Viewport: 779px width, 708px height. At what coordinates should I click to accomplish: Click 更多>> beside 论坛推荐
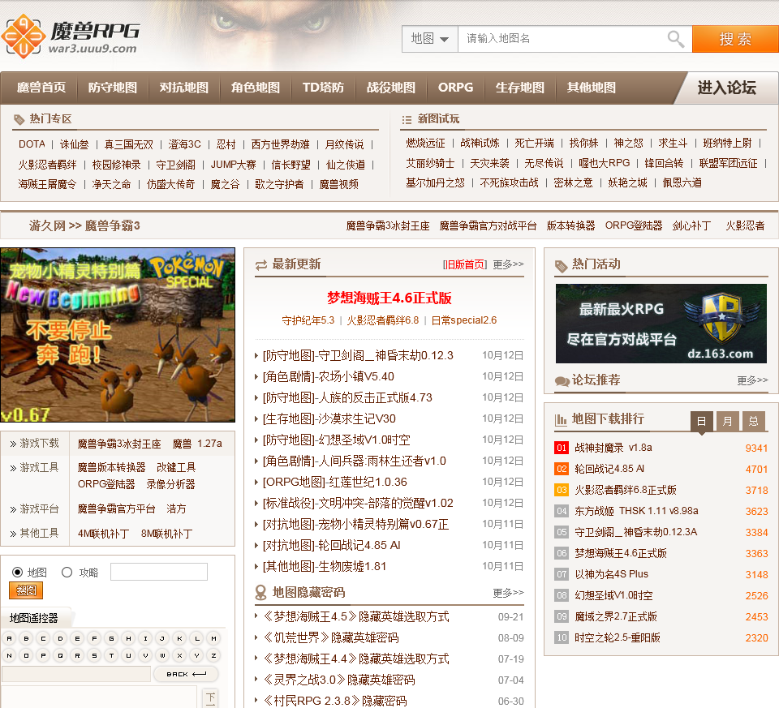[x=752, y=380]
